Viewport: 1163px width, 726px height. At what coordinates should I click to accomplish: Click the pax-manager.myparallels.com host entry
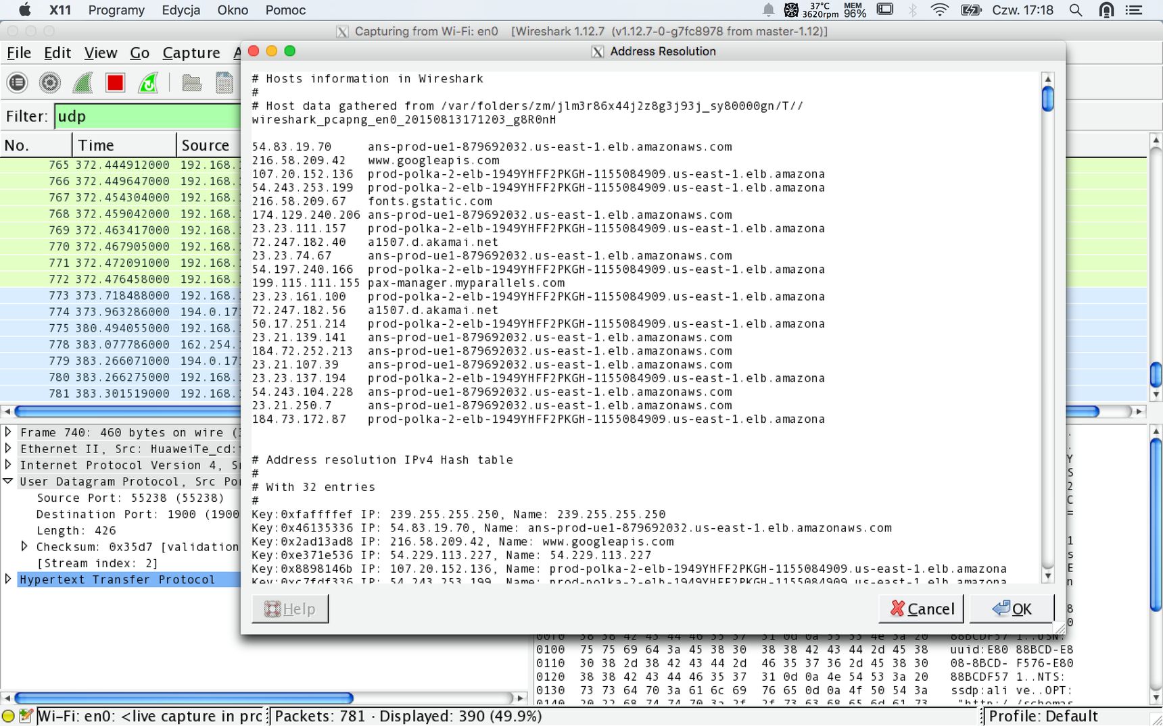(x=466, y=283)
